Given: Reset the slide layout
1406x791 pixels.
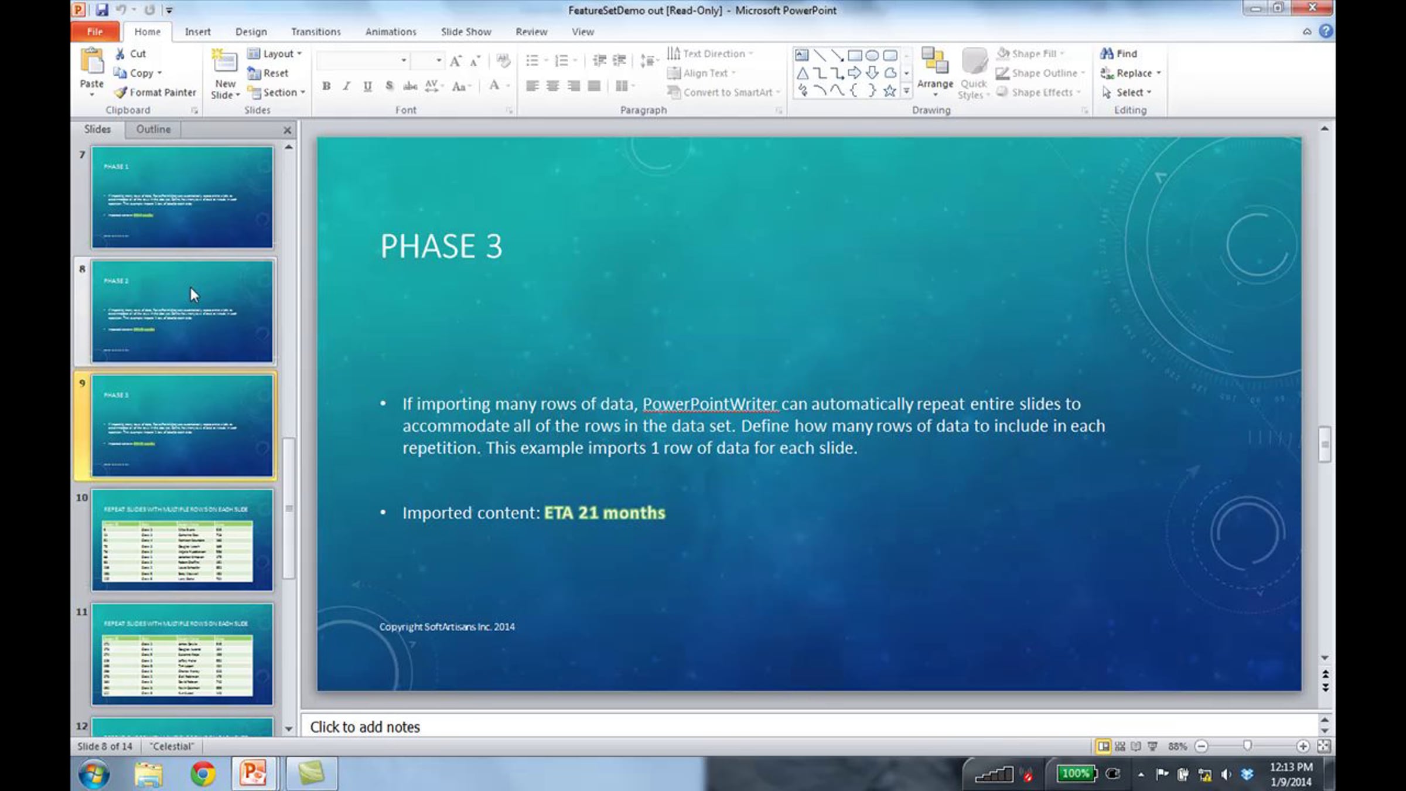Looking at the screenshot, I should point(268,73).
